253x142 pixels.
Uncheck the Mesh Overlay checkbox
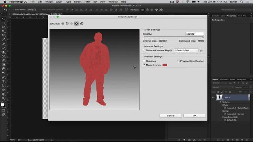pos(144,65)
